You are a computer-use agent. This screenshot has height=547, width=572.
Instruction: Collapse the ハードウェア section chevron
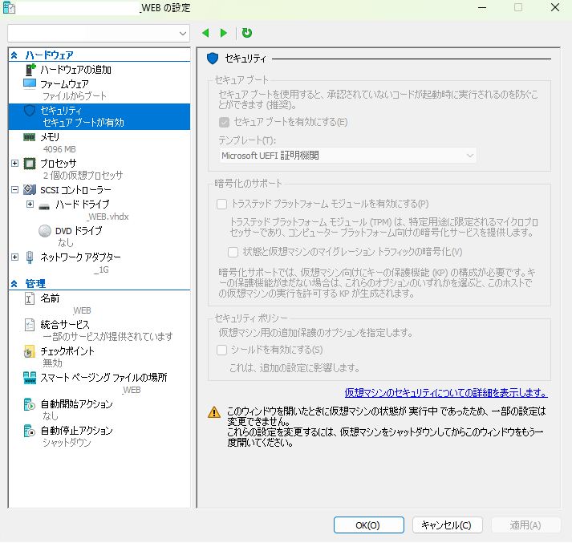14,55
